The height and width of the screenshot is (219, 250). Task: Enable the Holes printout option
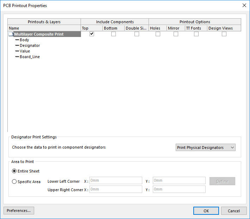[x=158, y=34]
